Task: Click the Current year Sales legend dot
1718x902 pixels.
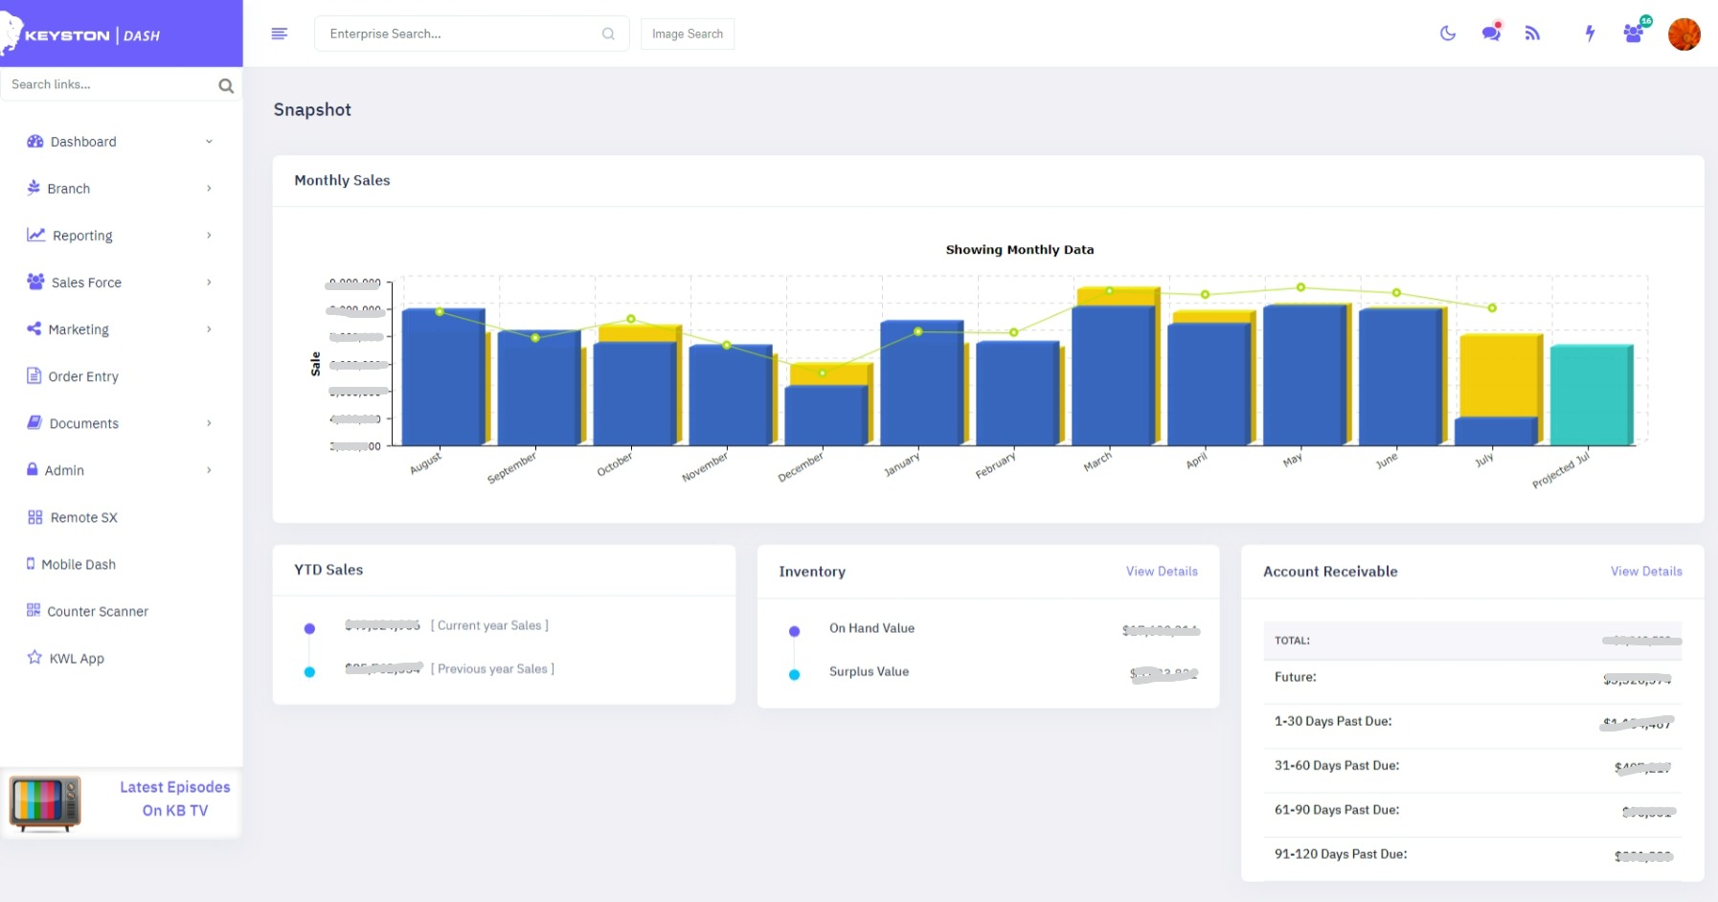Action: pyautogui.click(x=309, y=629)
